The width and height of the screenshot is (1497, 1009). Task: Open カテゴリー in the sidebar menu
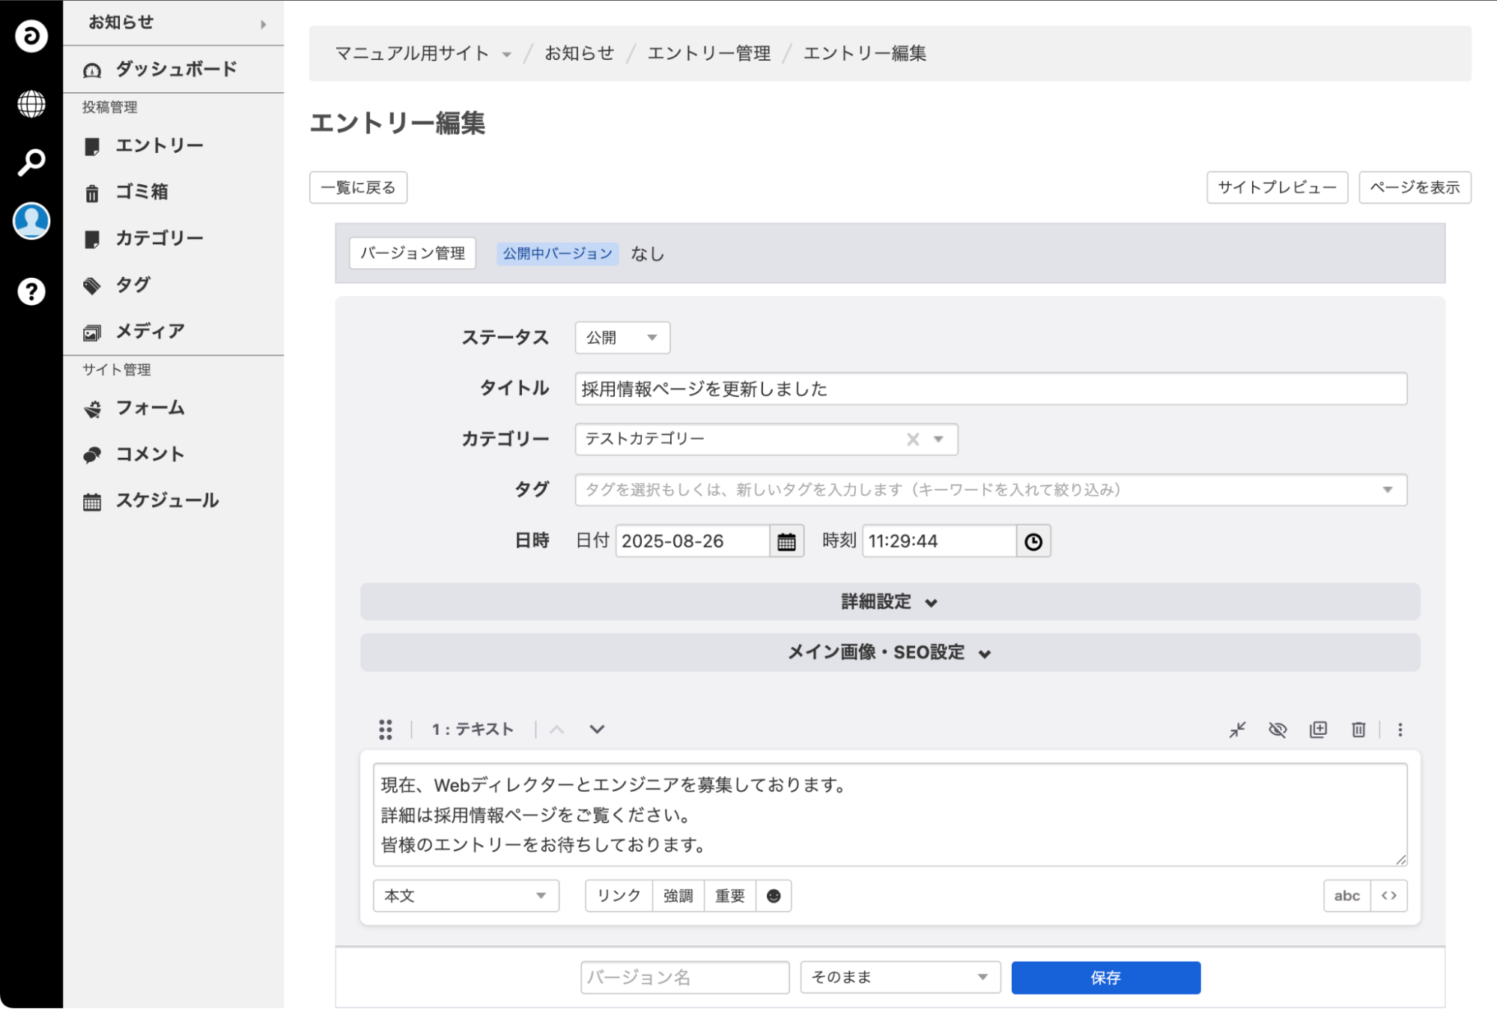pyautogui.click(x=159, y=238)
